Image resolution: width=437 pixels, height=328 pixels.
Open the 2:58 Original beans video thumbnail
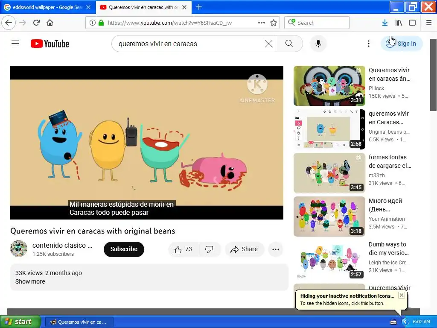(x=329, y=129)
